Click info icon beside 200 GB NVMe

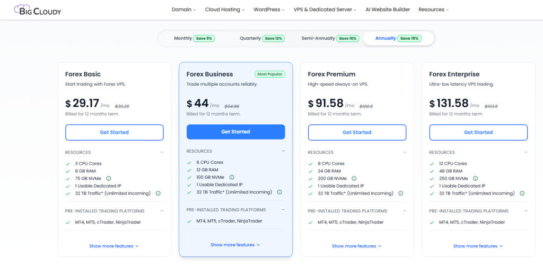click(x=354, y=179)
